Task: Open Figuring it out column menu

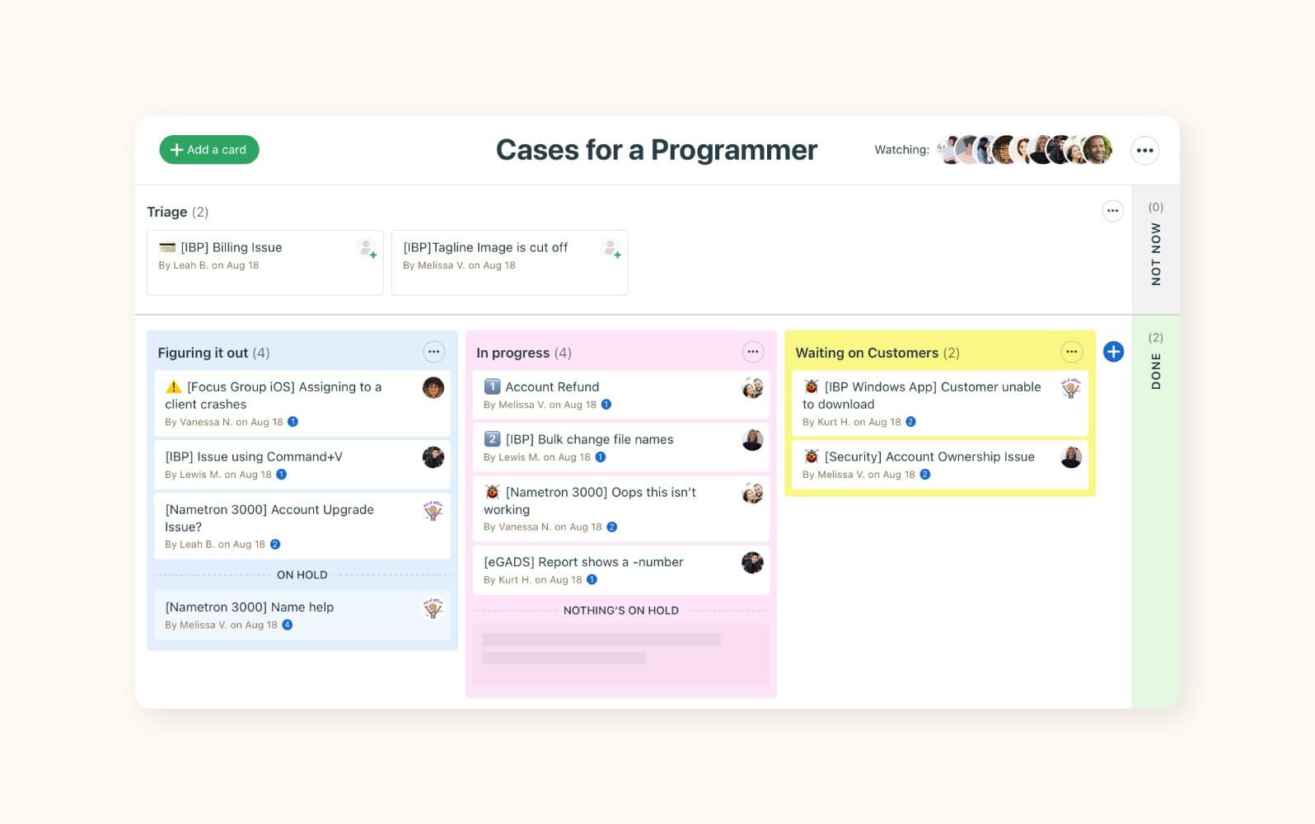Action: point(433,352)
